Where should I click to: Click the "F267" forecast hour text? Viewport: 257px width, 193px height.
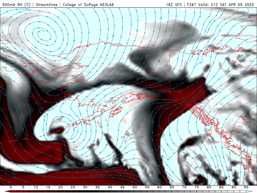tap(191, 5)
